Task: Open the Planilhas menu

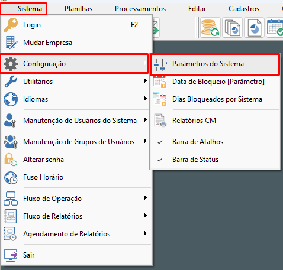Action: [x=78, y=9]
